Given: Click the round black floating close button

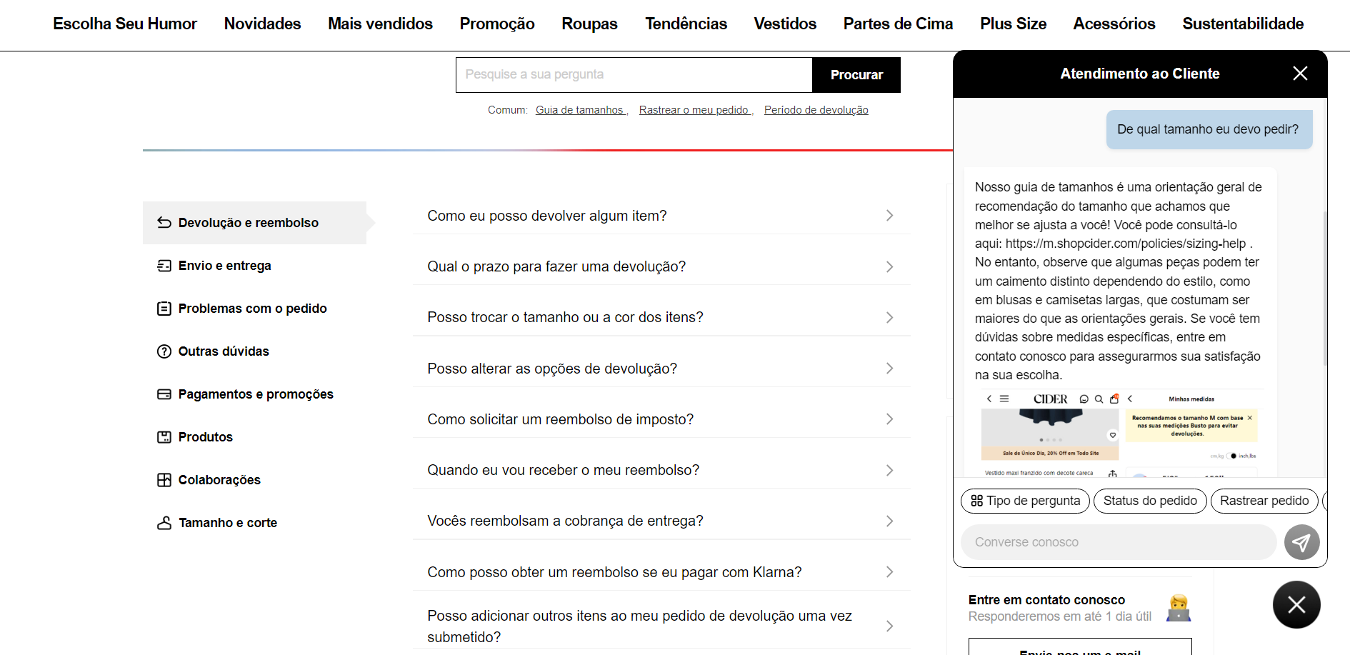Looking at the screenshot, I should point(1296,605).
